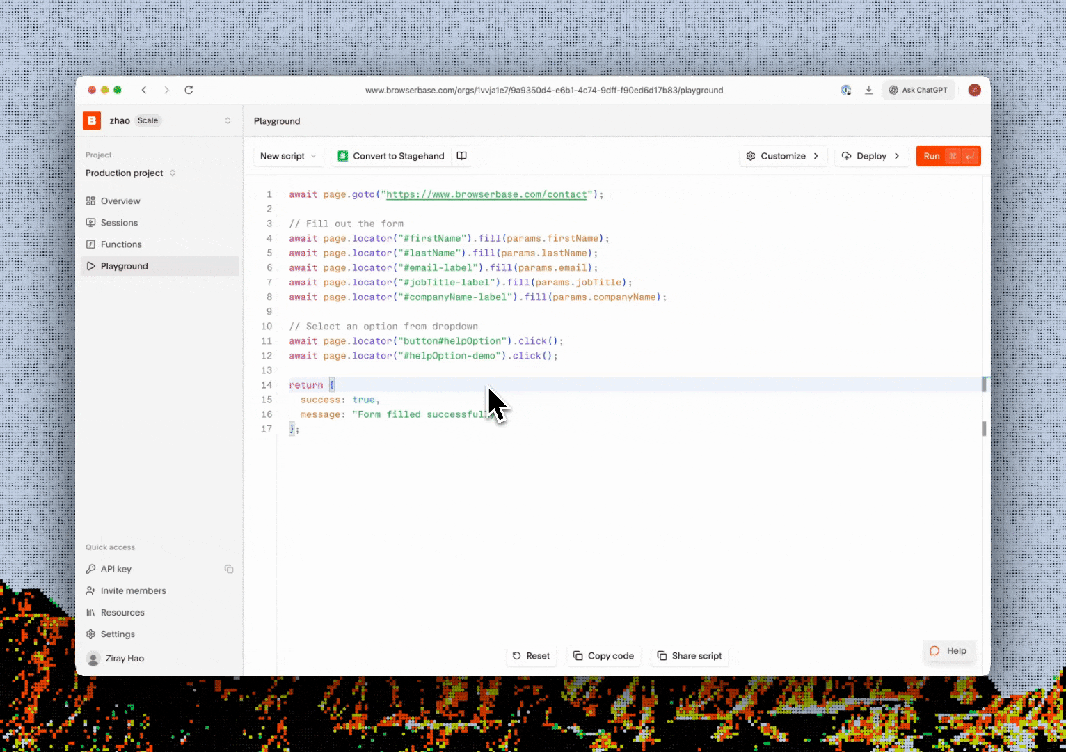Viewport: 1066px width, 752px height.
Task: Open the downloads icon in the browser toolbar
Action: [869, 90]
